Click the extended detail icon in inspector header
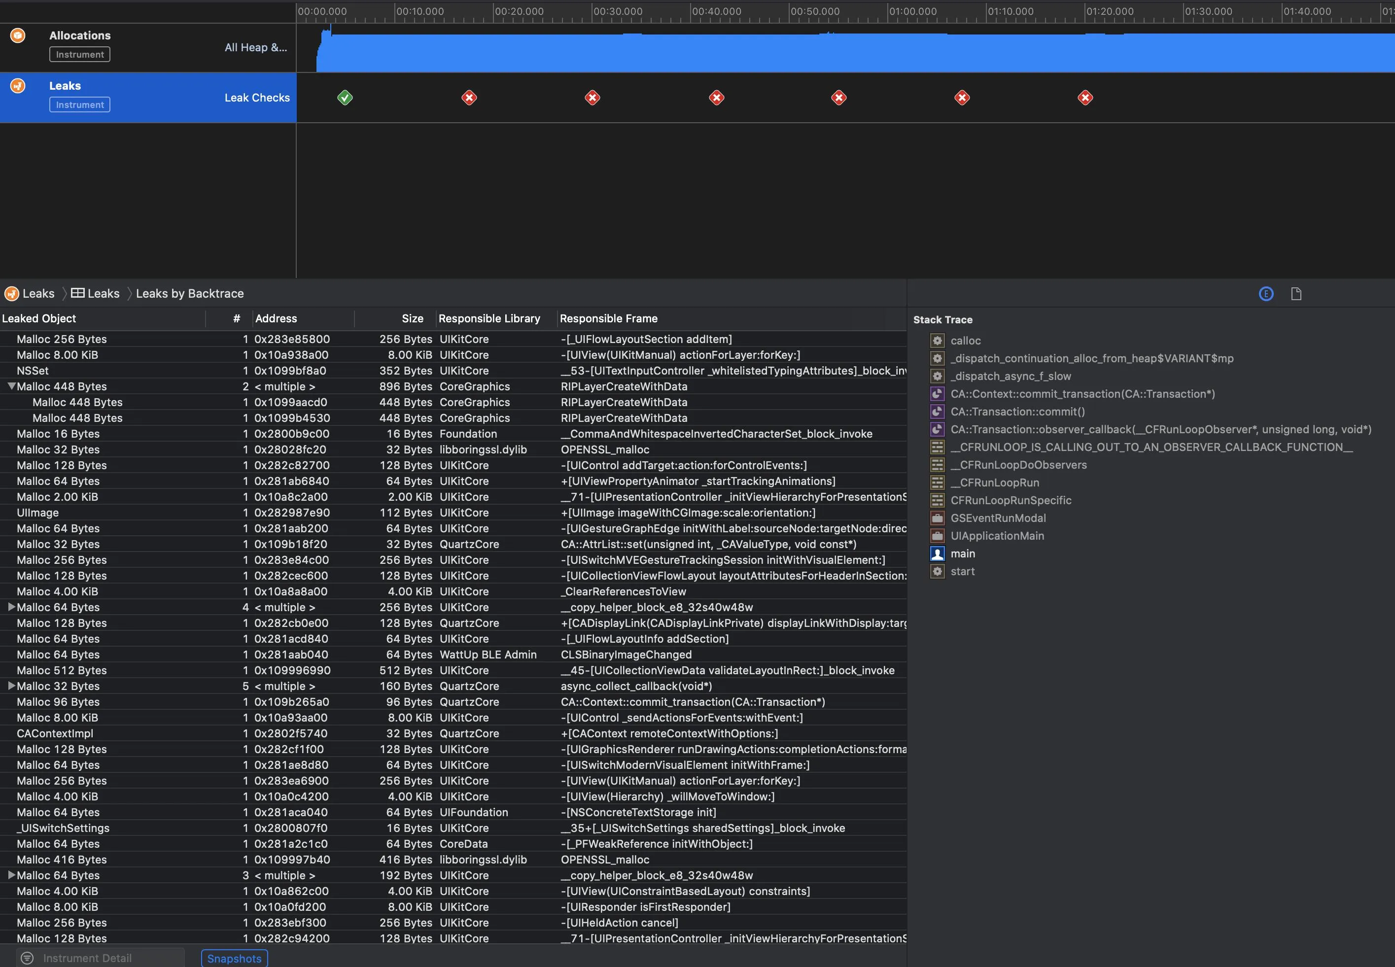 1266,294
